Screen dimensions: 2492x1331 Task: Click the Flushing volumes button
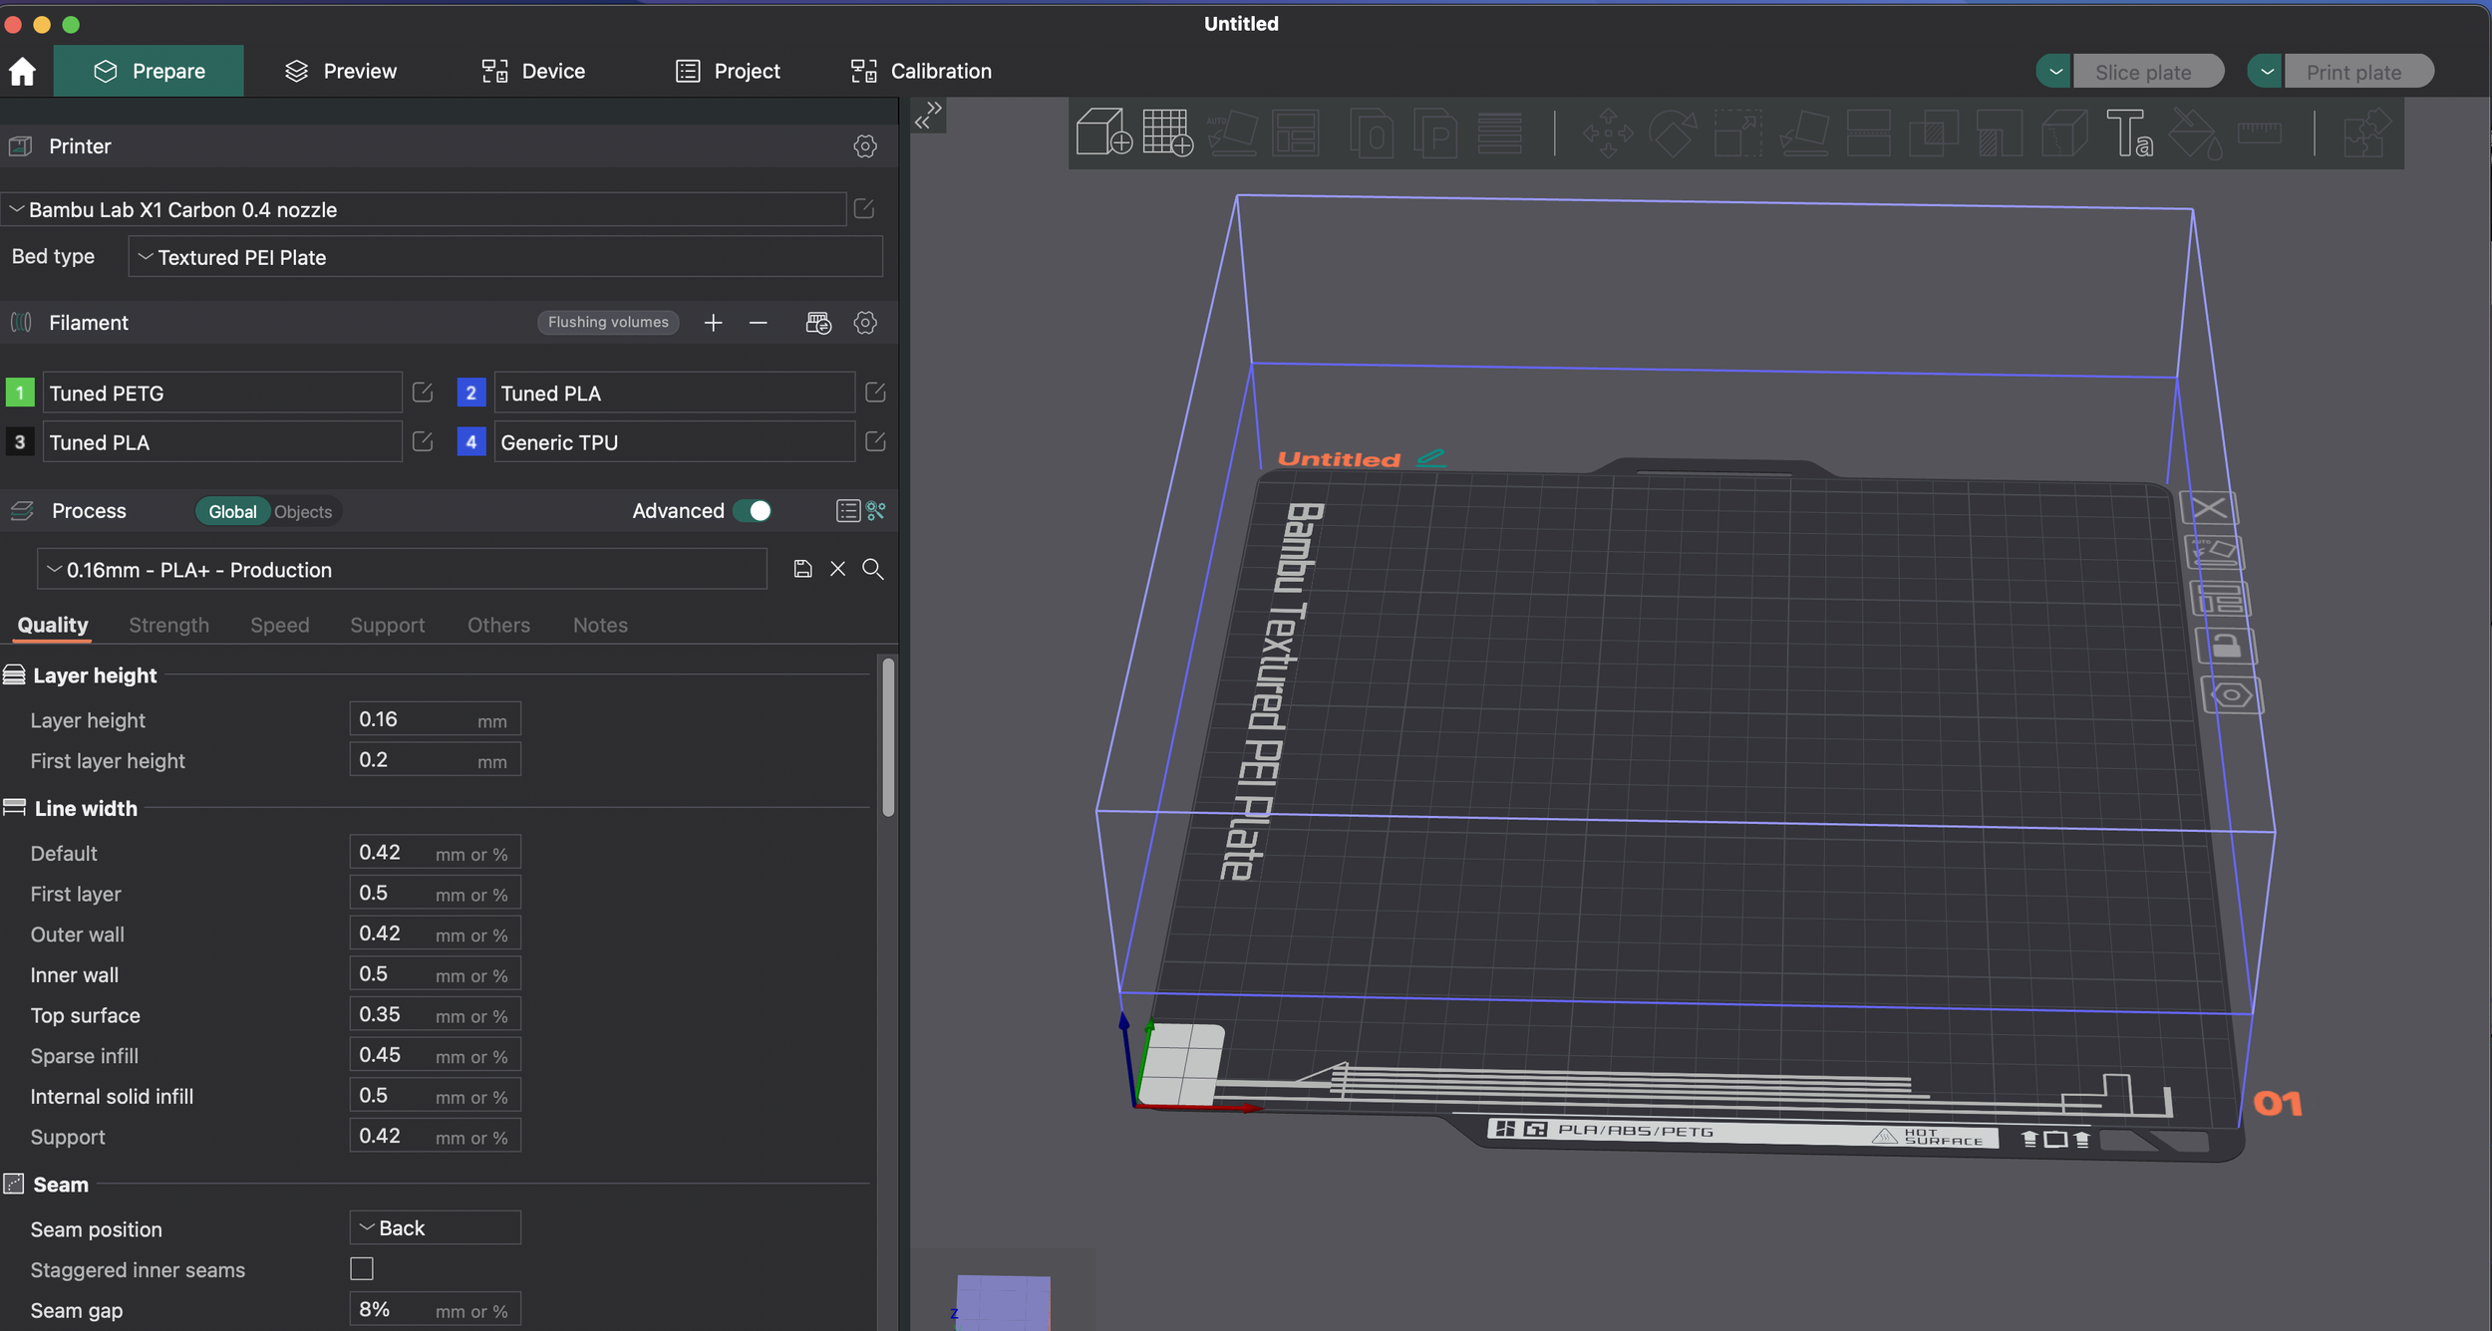608,322
